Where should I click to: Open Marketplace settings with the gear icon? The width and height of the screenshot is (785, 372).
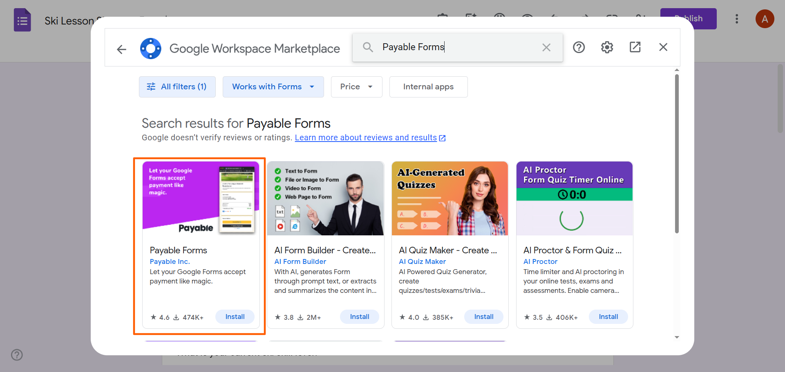607,47
